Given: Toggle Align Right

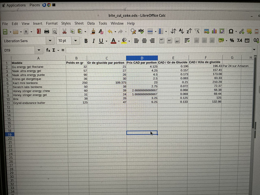Looking at the screenshot, I should click(152, 41).
